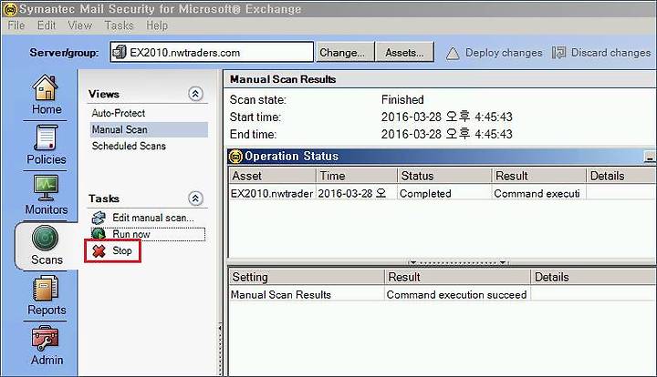657x377 pixels.
Task: Click the Assets... button
Action: tap(404, 52)
